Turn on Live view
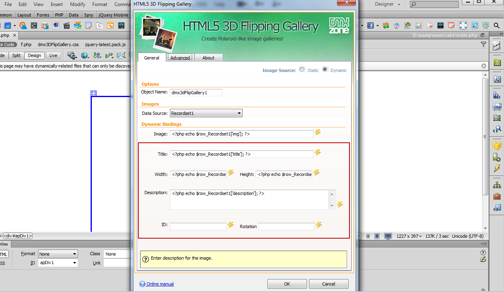 pyautogui.click(x=53, y=55)
